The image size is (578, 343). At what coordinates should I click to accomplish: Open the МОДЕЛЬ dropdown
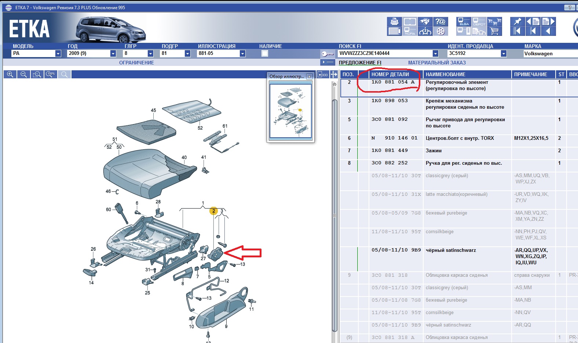click(x=58, y=53)
